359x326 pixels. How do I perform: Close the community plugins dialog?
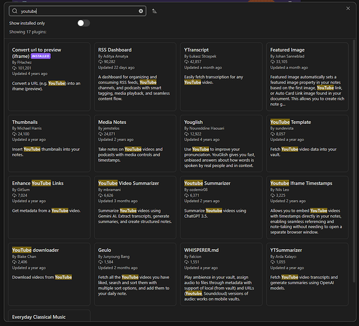pos(348,8)
